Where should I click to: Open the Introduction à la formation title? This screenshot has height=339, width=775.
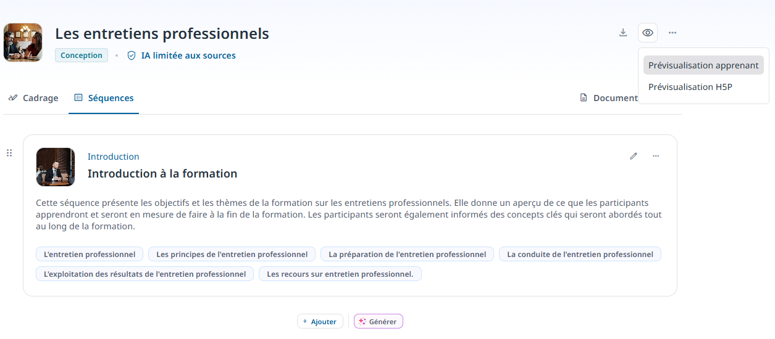(x=162, y=174)
